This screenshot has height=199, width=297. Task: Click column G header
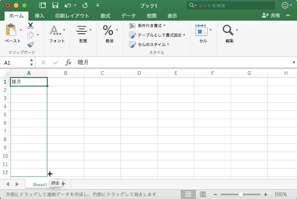(249, 73)
